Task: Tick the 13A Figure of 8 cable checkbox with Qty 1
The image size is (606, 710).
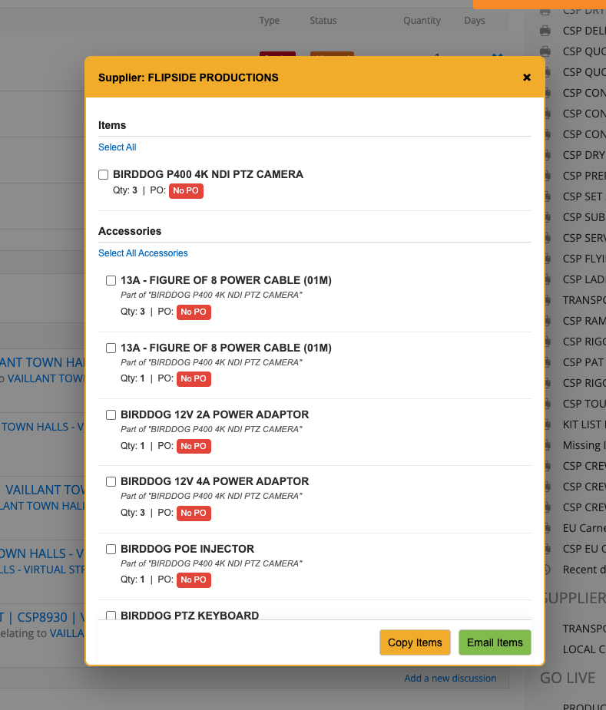Action: point(111,348)
